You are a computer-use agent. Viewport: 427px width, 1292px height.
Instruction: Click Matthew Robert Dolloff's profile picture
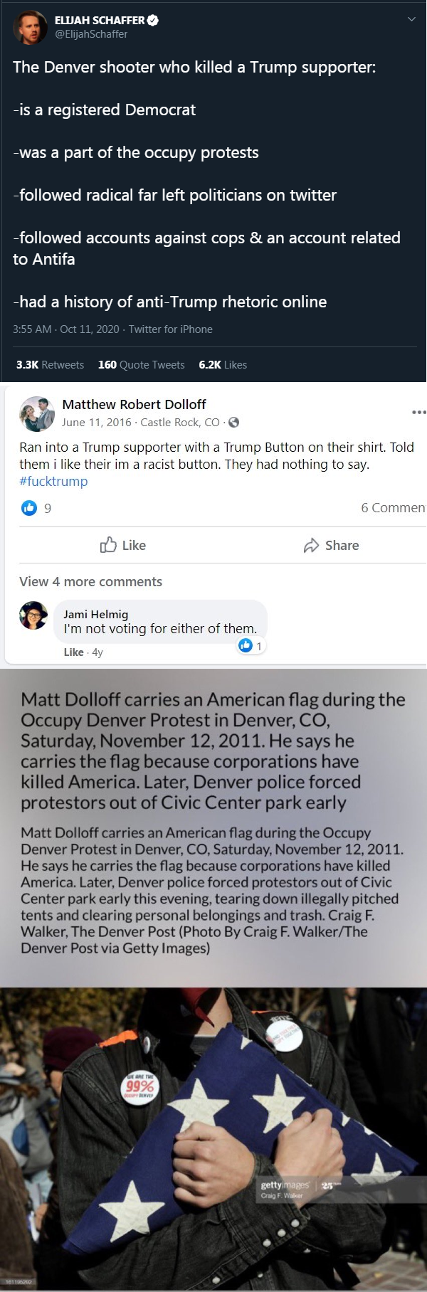point(37,414)
